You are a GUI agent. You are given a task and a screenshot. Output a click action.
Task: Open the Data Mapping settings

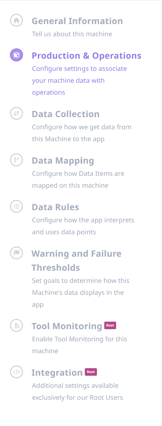[x=63, y=160]
